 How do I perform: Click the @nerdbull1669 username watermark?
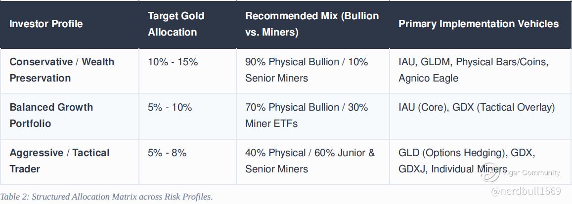pyautogui.click(x=526, y=191)
